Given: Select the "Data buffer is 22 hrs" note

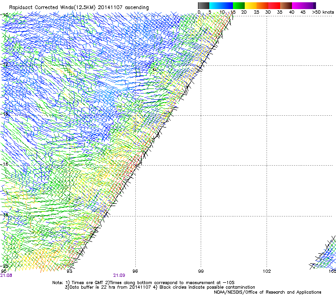Looking at the screenshot, I should pos(108,287).
